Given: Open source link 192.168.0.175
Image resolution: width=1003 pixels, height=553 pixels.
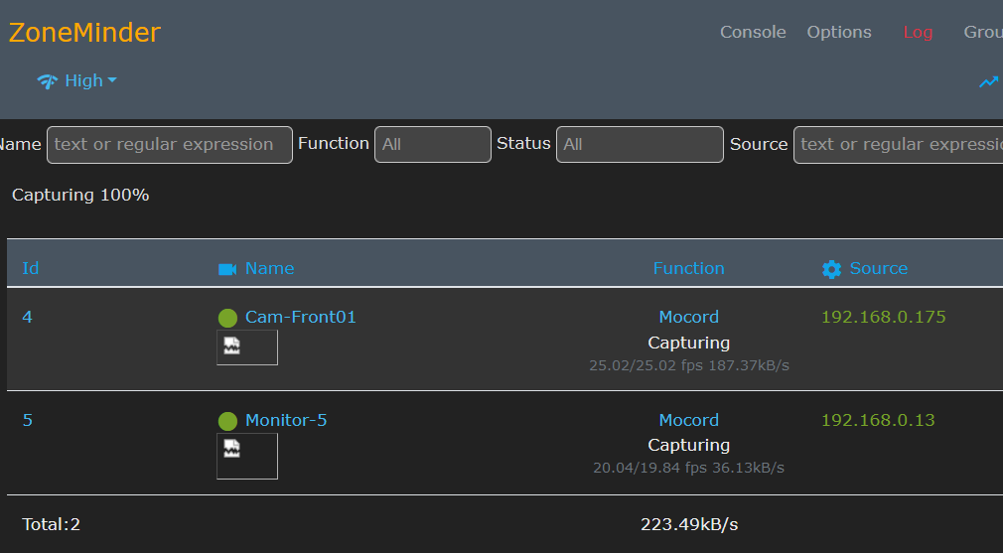Looking at the screenshot, I should click(x=884, y=317).
